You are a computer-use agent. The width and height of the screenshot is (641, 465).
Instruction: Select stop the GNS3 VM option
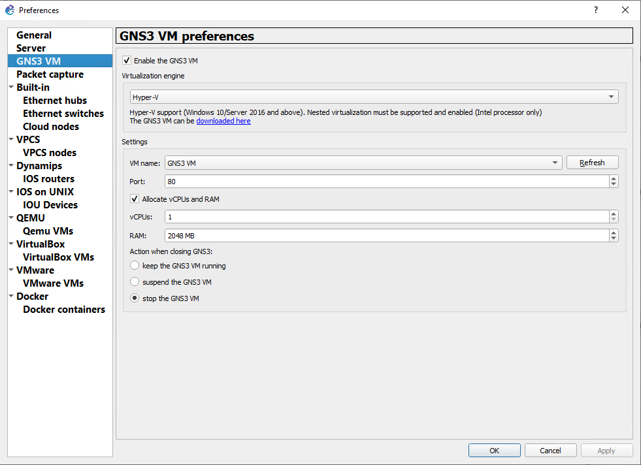click(x=135, y=298)
